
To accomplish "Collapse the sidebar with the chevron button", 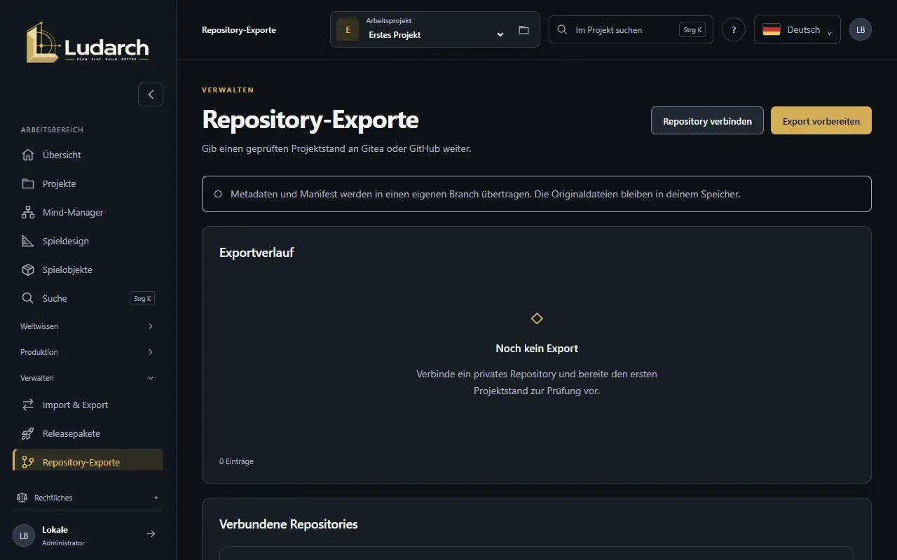I will [x=151, y=94].
